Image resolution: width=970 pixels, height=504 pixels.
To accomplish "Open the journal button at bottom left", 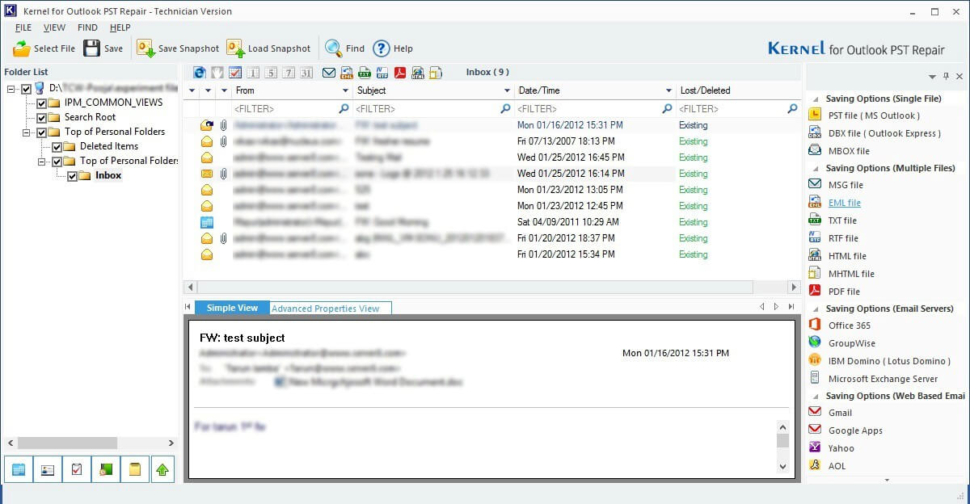I will tap(106, 469).
